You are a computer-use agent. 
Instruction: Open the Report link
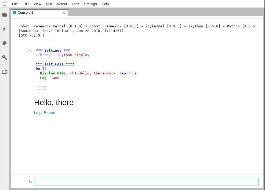point(49,113)
